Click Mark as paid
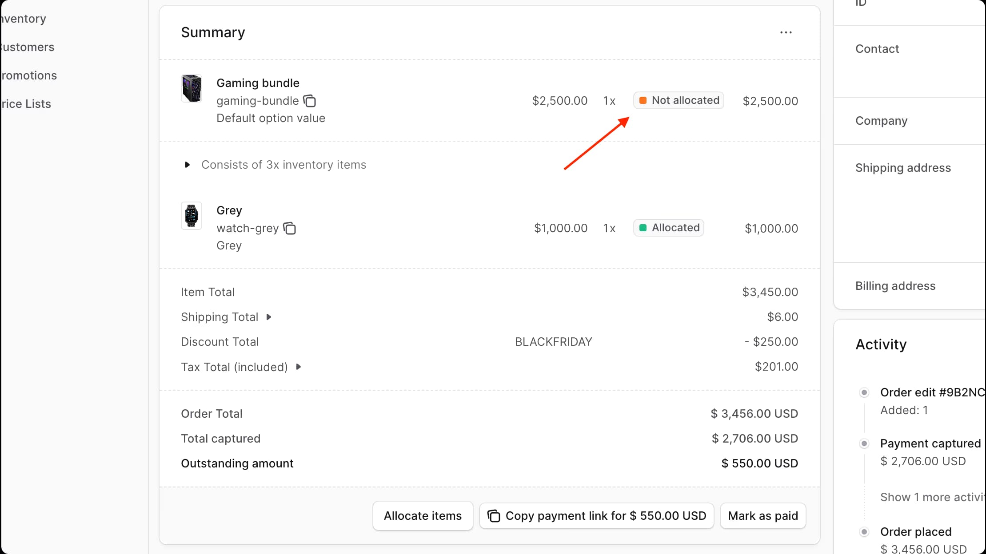 coord(762,516)
